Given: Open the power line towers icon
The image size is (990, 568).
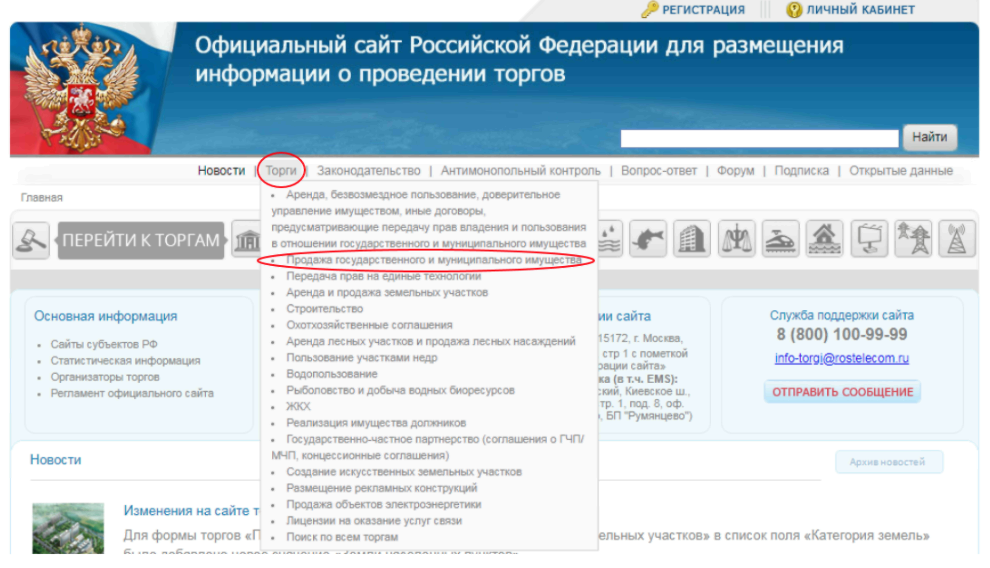Looking at the screenshot, I should (x=913, y=239).
